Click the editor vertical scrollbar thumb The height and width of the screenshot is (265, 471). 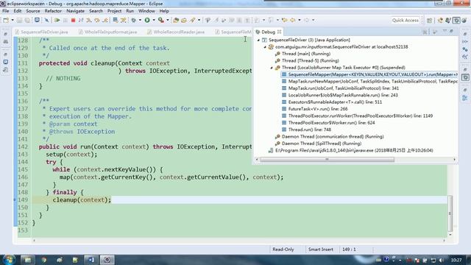click(450, 213)
